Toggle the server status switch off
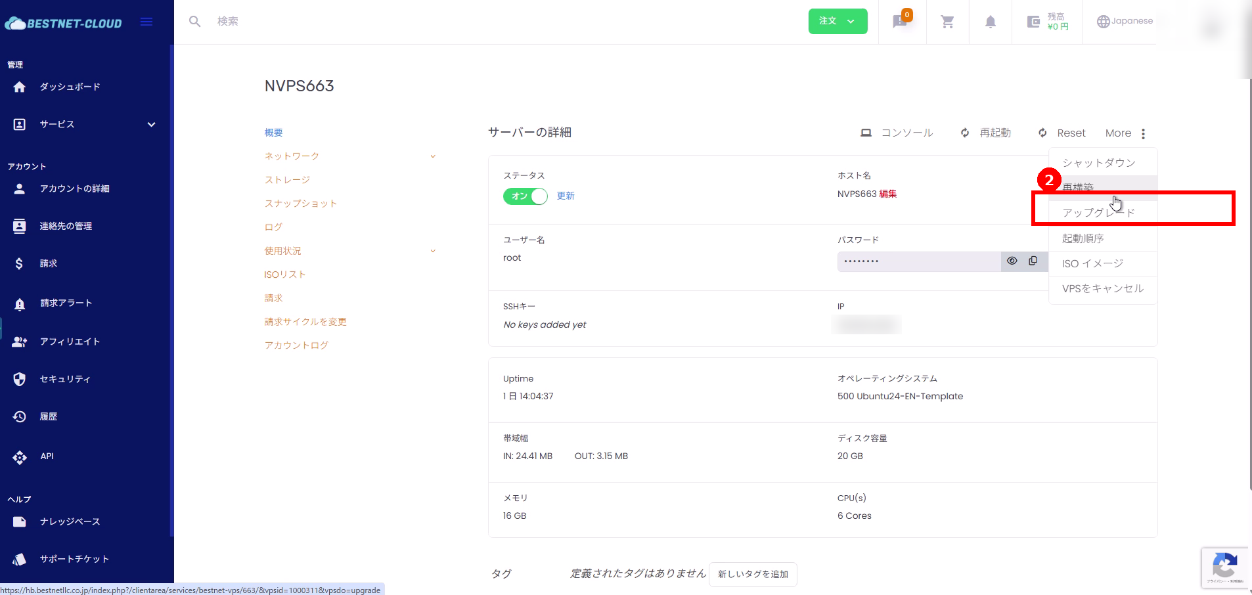The image size is (1252, 595). 525,196
